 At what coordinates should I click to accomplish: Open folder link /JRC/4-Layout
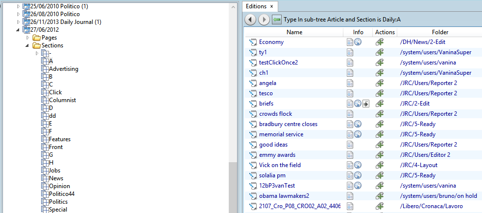[419, 165]
